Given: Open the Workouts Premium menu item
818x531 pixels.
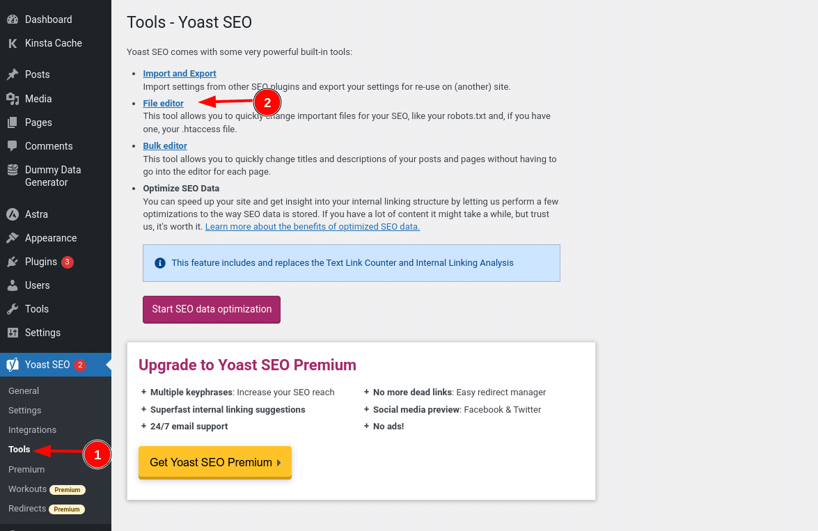Looking at the screenshot, I should pyautogui.click(x=27, y=489).
